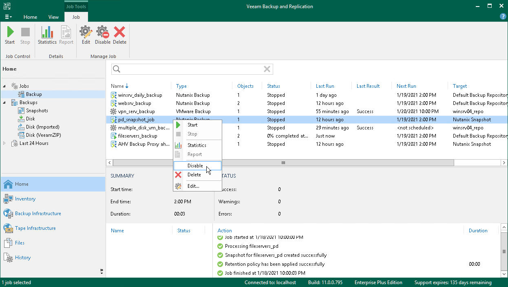508x287 pixels.
Task: Choose Start in the context menu
Action: tap(197, 125)
